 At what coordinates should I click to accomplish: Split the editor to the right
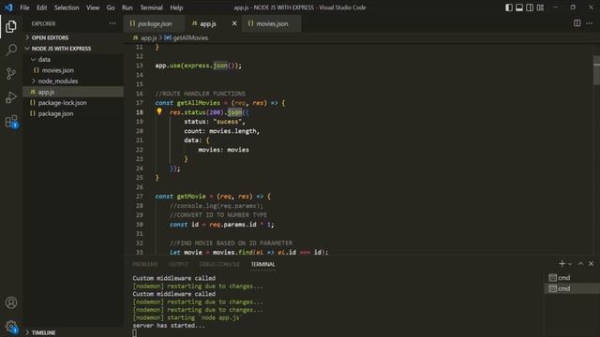pos(577,23)
